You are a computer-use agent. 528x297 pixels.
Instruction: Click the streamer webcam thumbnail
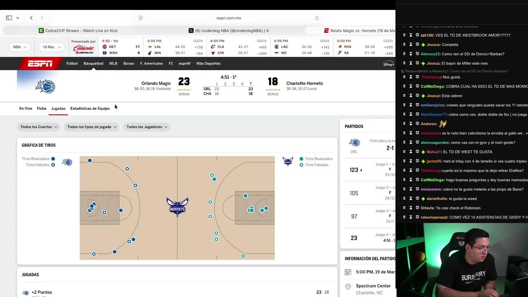pos(462,260)
